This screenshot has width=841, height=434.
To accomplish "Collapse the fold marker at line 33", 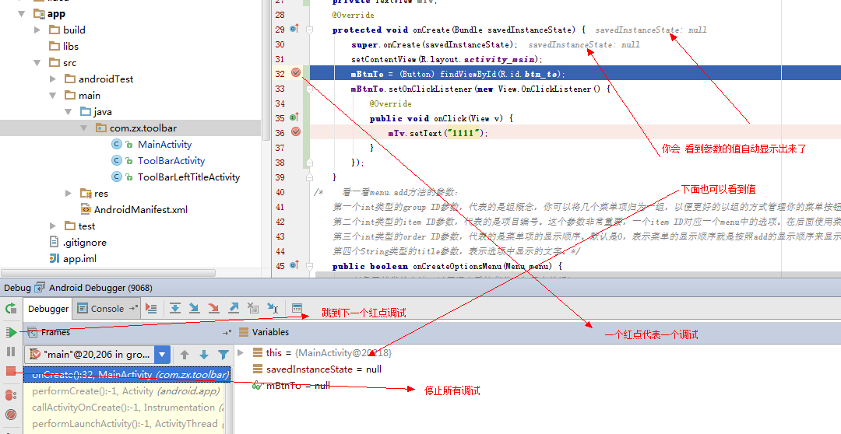I will [x=309, y=89].
